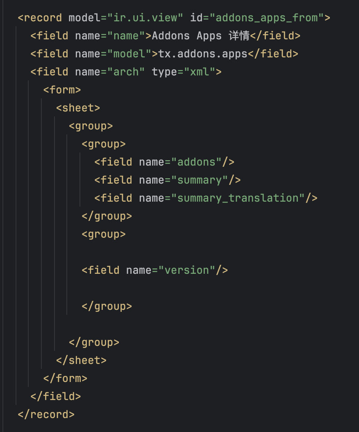This screenshot has width=359, height=432.
Task: Click the opening sheet tag
Action: tap(78, 108)
